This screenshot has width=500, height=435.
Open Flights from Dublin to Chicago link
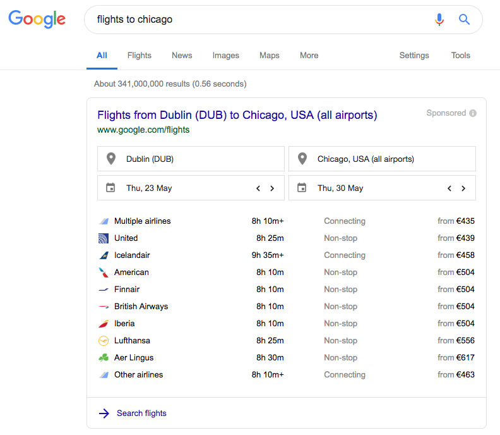pos(237,115)
